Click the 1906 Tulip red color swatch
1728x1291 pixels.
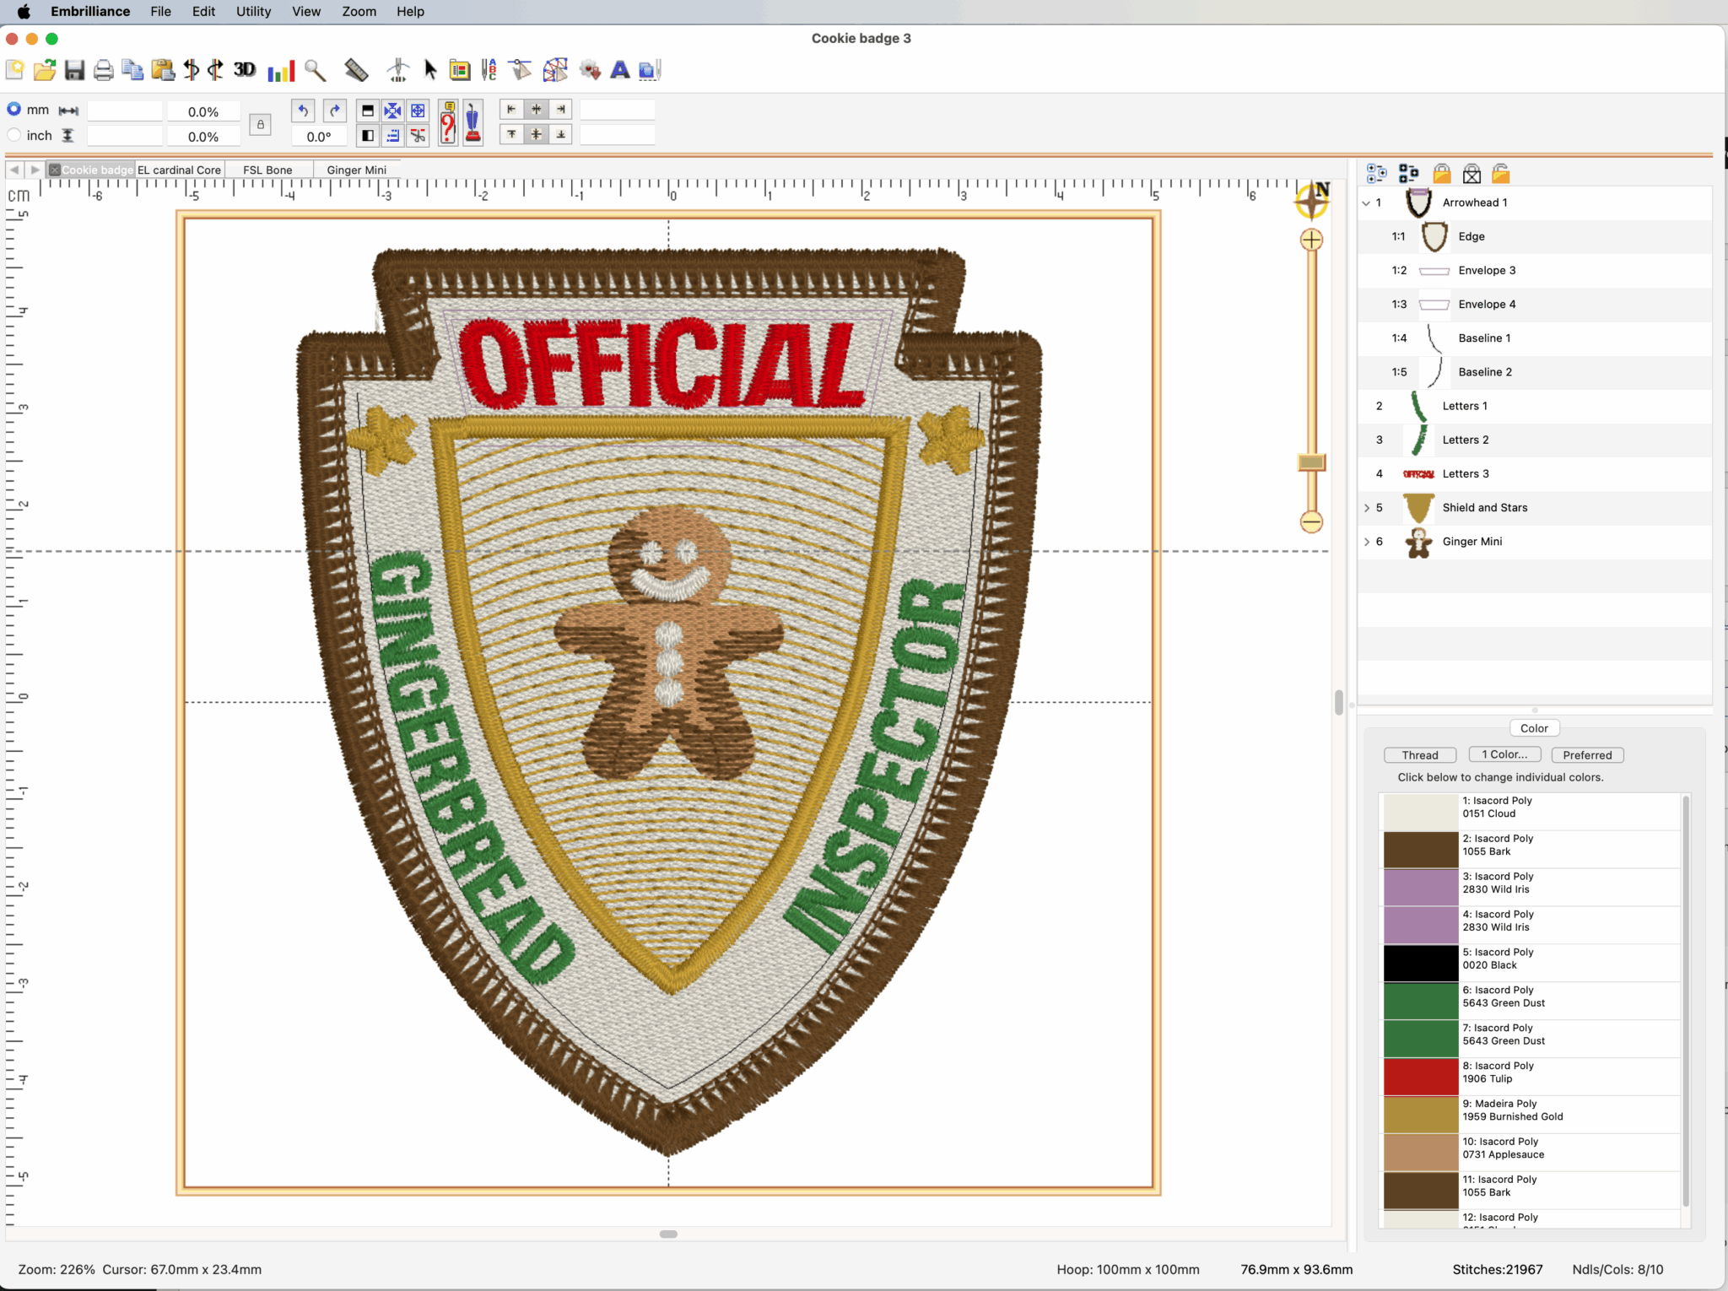point(1420,1077)
